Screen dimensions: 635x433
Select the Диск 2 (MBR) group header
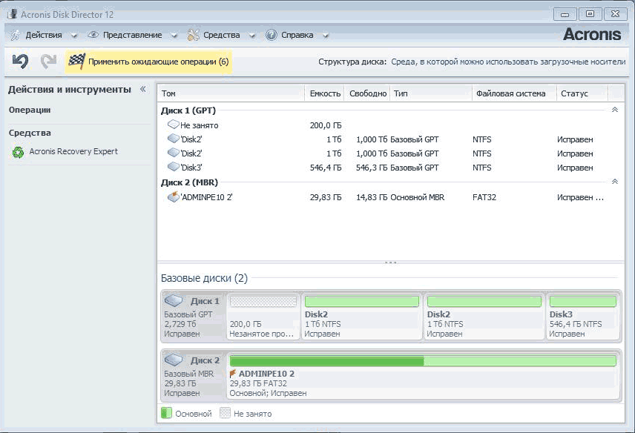189,182
